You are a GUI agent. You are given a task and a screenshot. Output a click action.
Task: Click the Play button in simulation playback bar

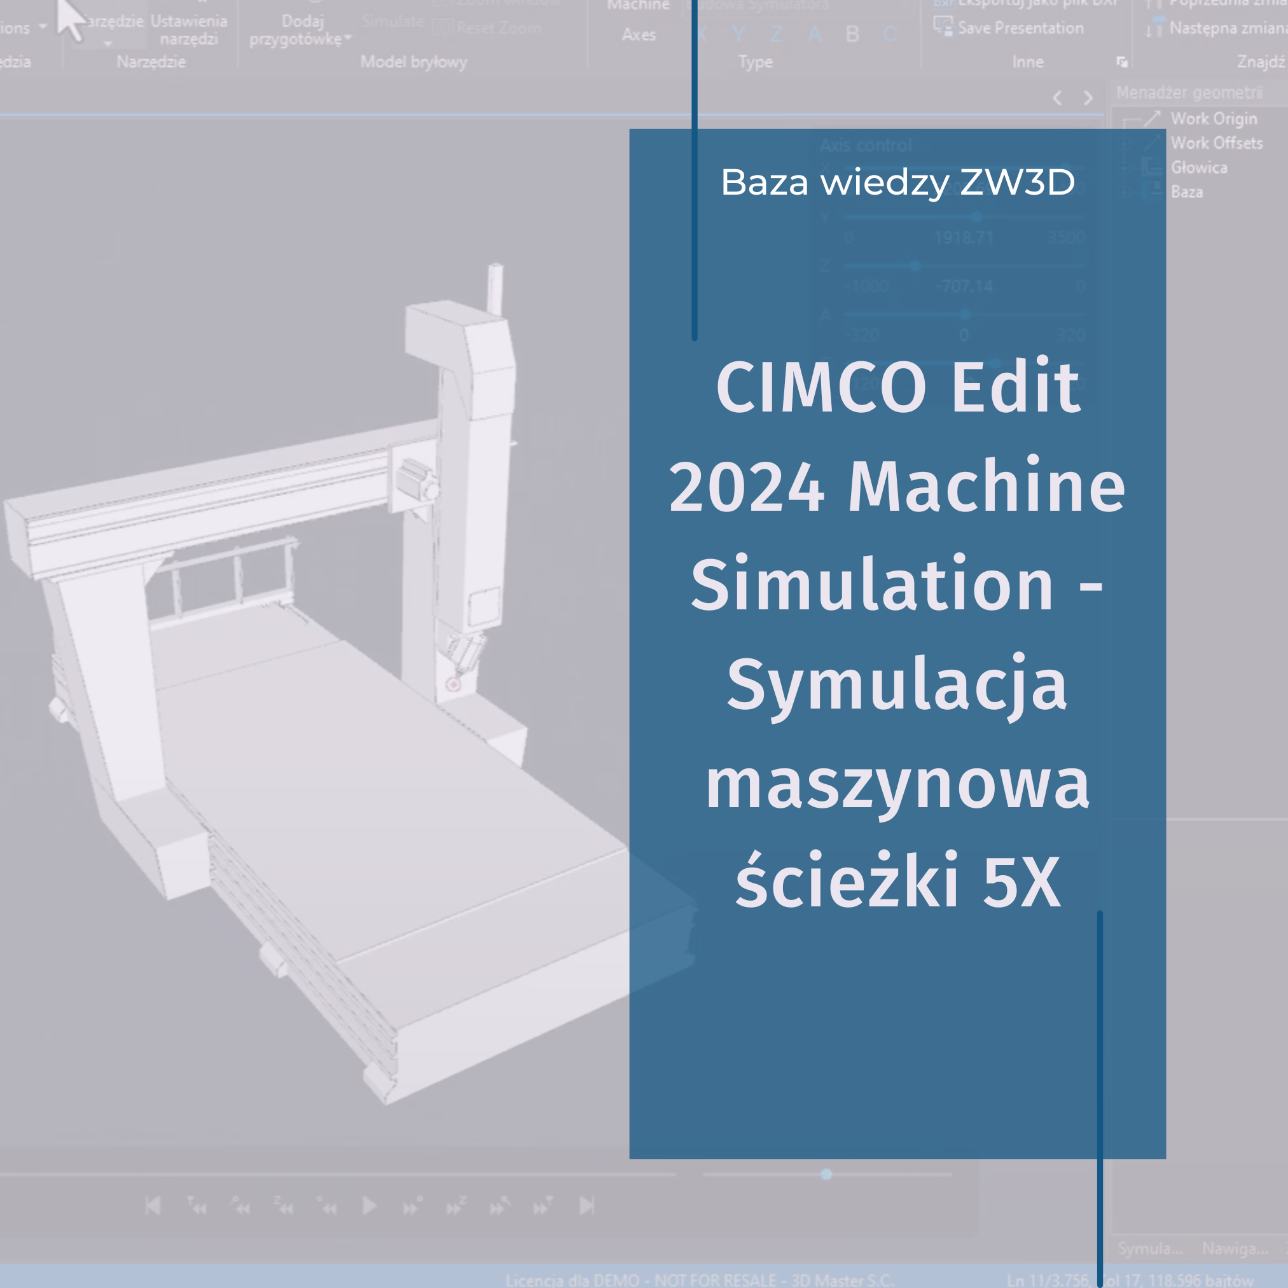click(x=369, y=1205)
